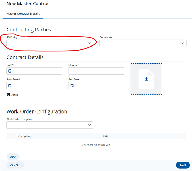Expand the SG Entity dropdown
Image resolution: width=192 pixels, height=171 pixels.
tap(50, 43)
